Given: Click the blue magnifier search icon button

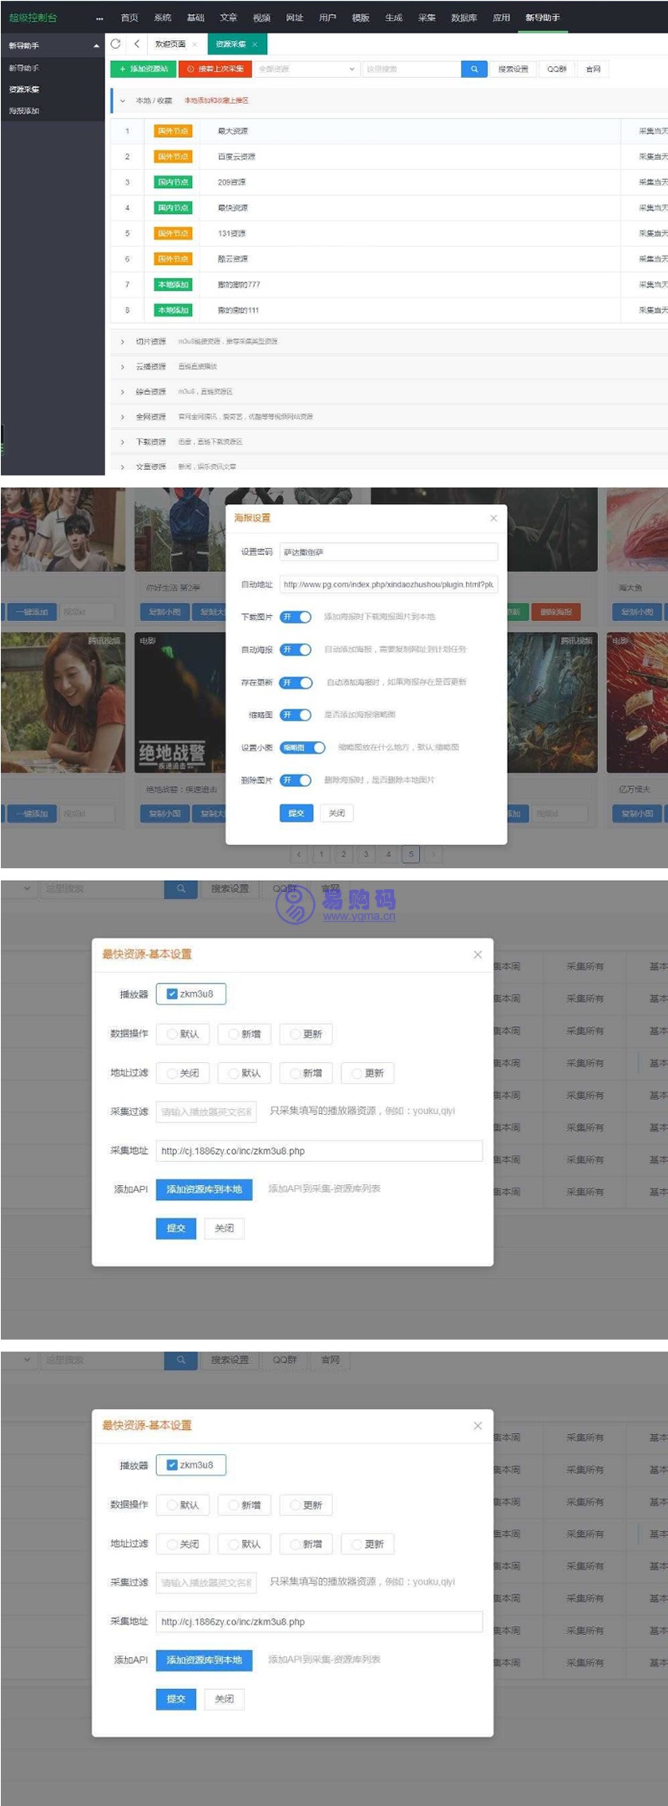Looking at the screenshot, I should [473, 69].
